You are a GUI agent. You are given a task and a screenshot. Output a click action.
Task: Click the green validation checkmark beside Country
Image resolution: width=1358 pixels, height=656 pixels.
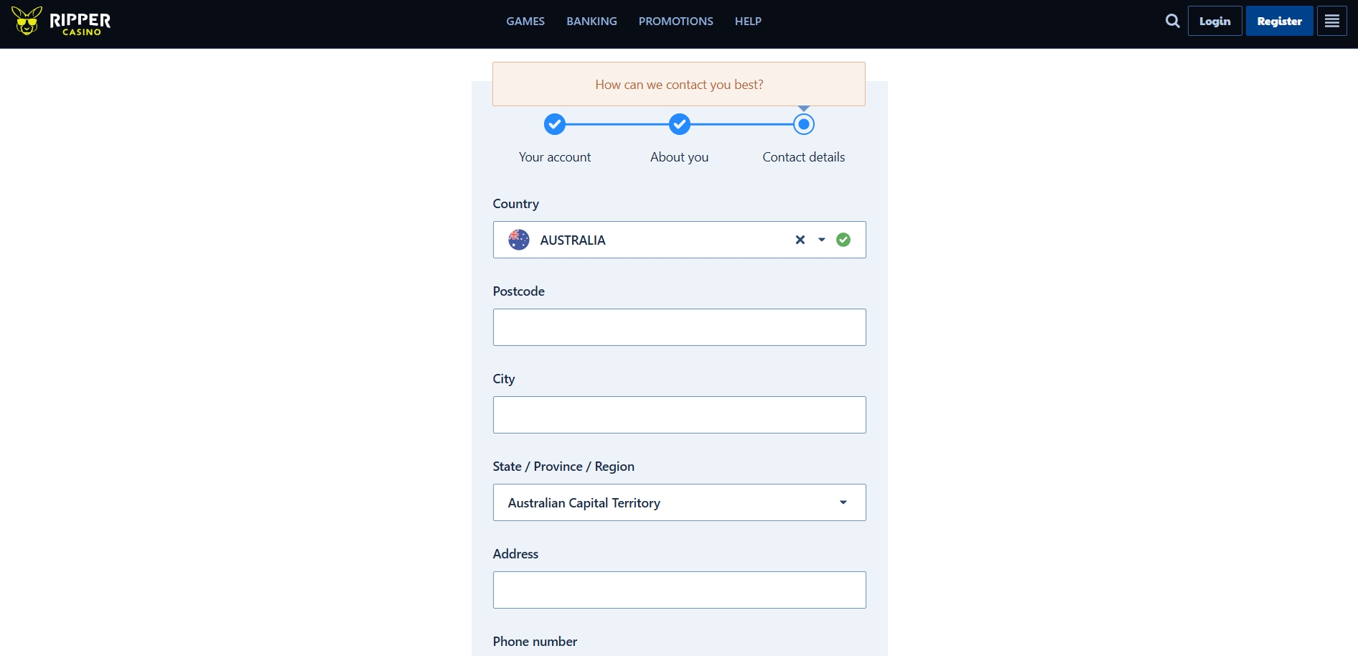(843, 240)
